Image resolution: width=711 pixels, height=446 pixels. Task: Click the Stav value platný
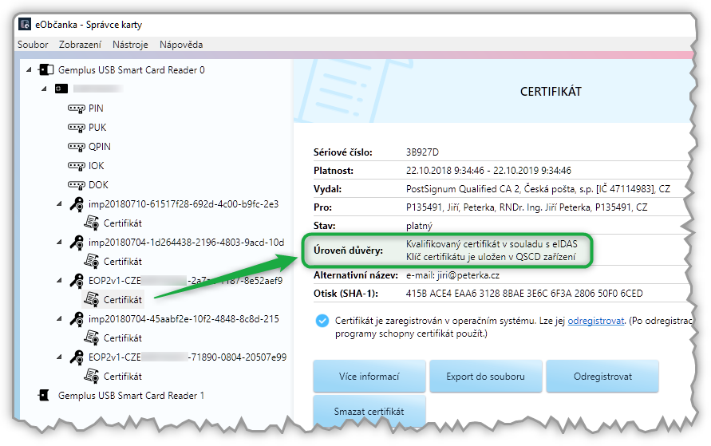pos(419,226)
